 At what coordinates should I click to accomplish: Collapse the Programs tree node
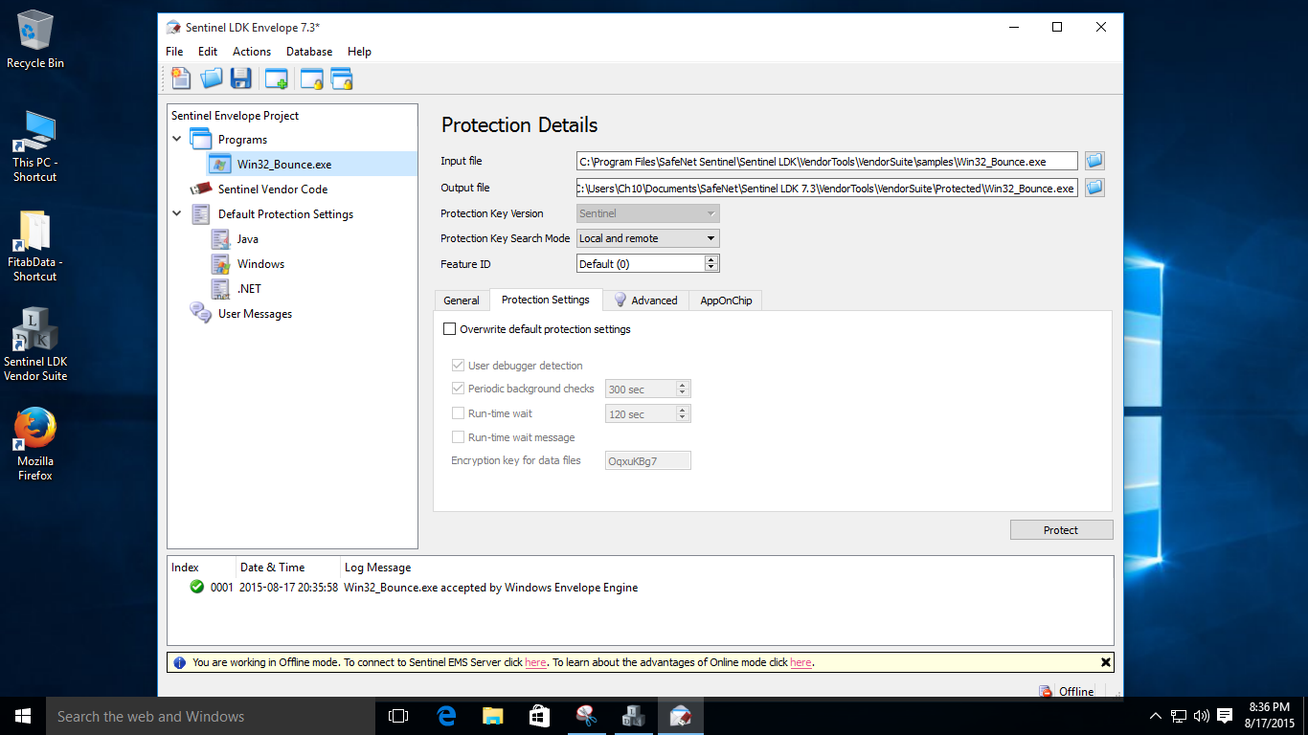[x=177, y=140]
